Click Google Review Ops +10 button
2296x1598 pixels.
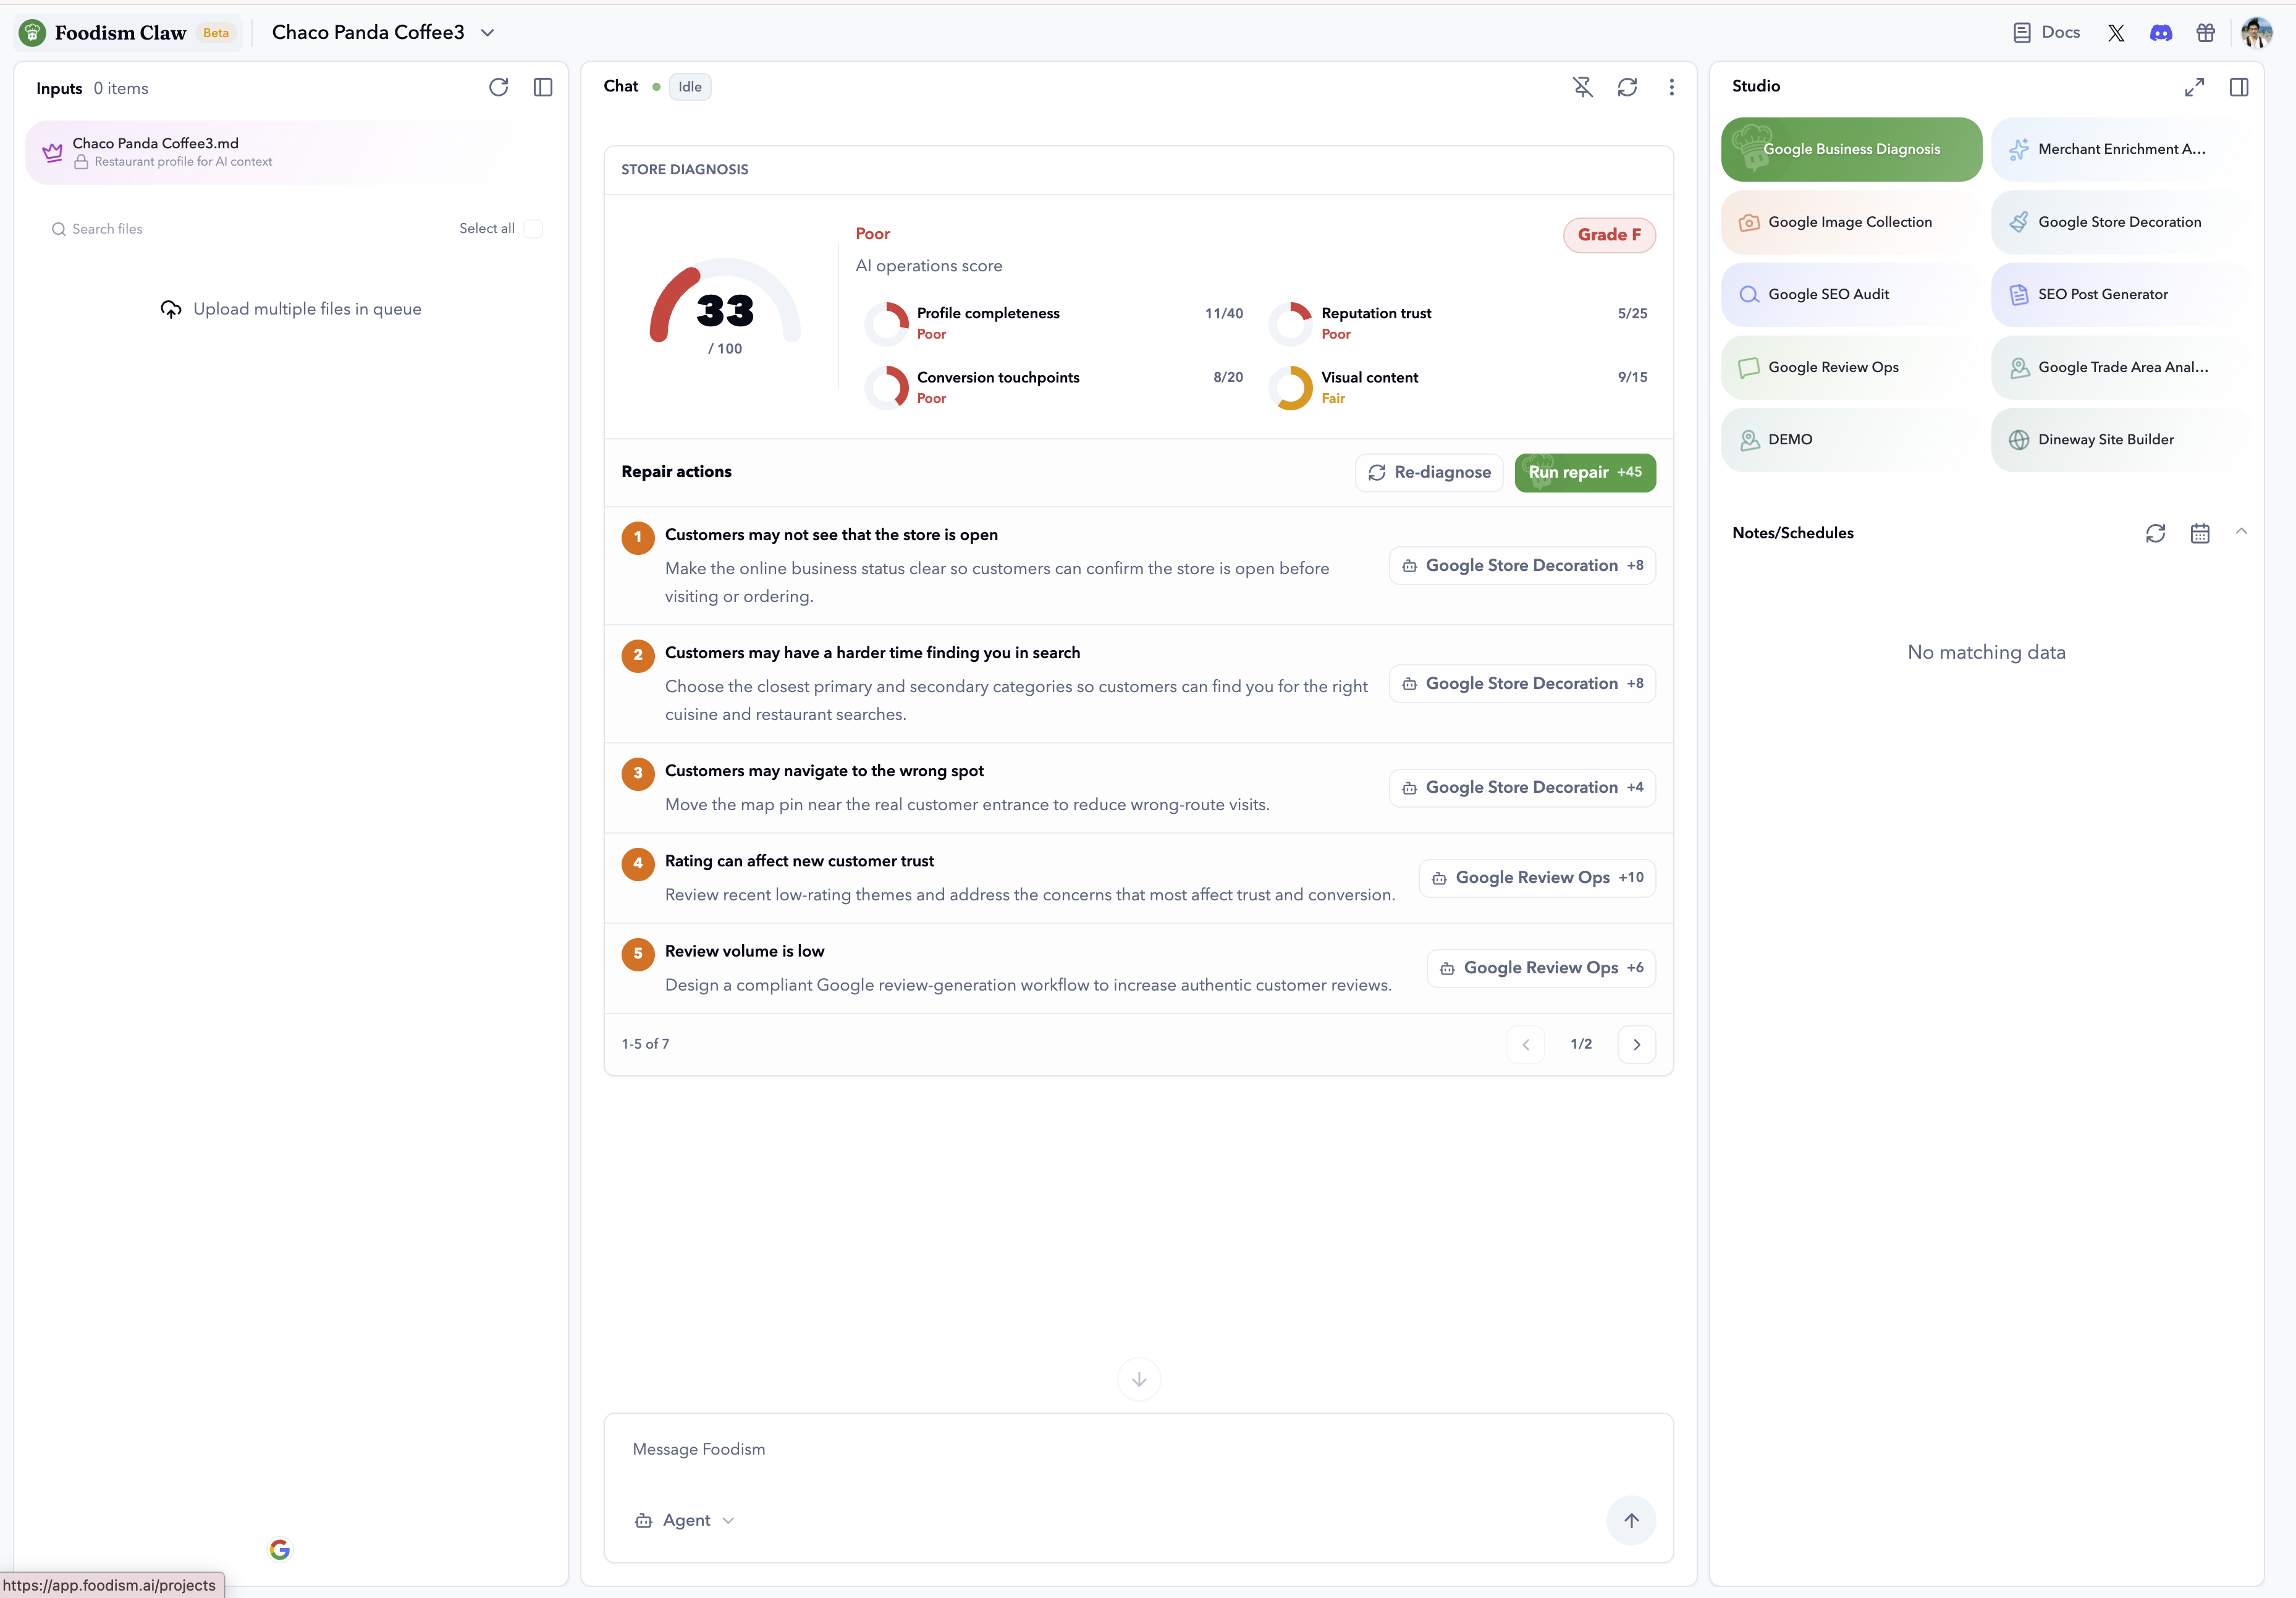pyautogui.click(x=1537, y=878)
